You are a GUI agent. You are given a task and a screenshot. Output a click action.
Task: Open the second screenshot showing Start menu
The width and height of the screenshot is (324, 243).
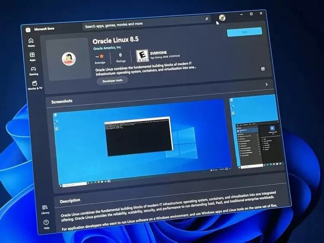coord(256,133)
